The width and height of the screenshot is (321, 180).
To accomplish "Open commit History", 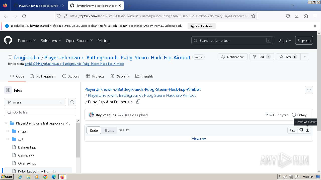I will 299,115.
